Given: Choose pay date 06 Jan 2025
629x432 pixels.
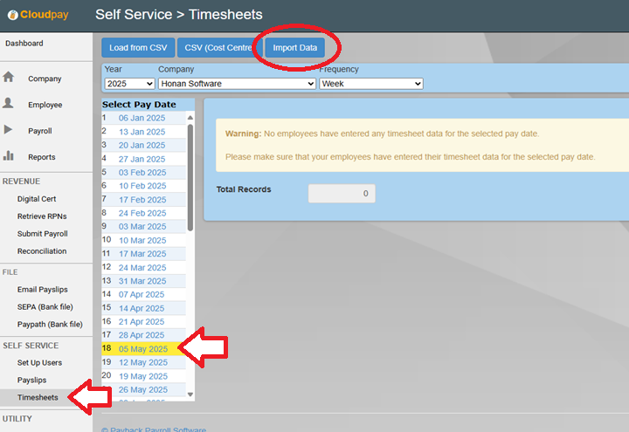Looking at the screenshot, I should click(142, 118).
